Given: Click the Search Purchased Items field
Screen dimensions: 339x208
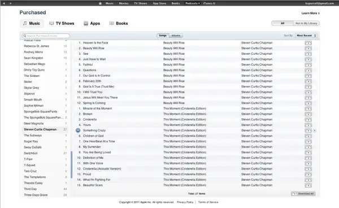Looking at the screenshot, I should click(x=46, y=36).
